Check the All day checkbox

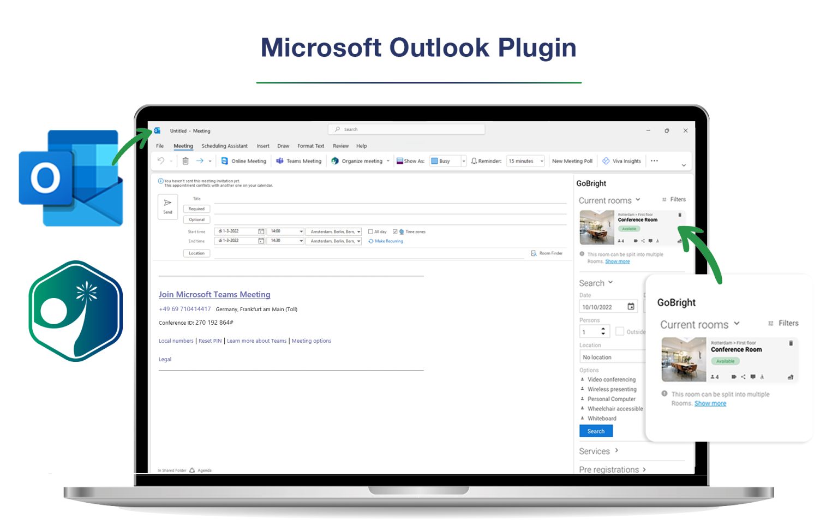(x=371, y=231)
